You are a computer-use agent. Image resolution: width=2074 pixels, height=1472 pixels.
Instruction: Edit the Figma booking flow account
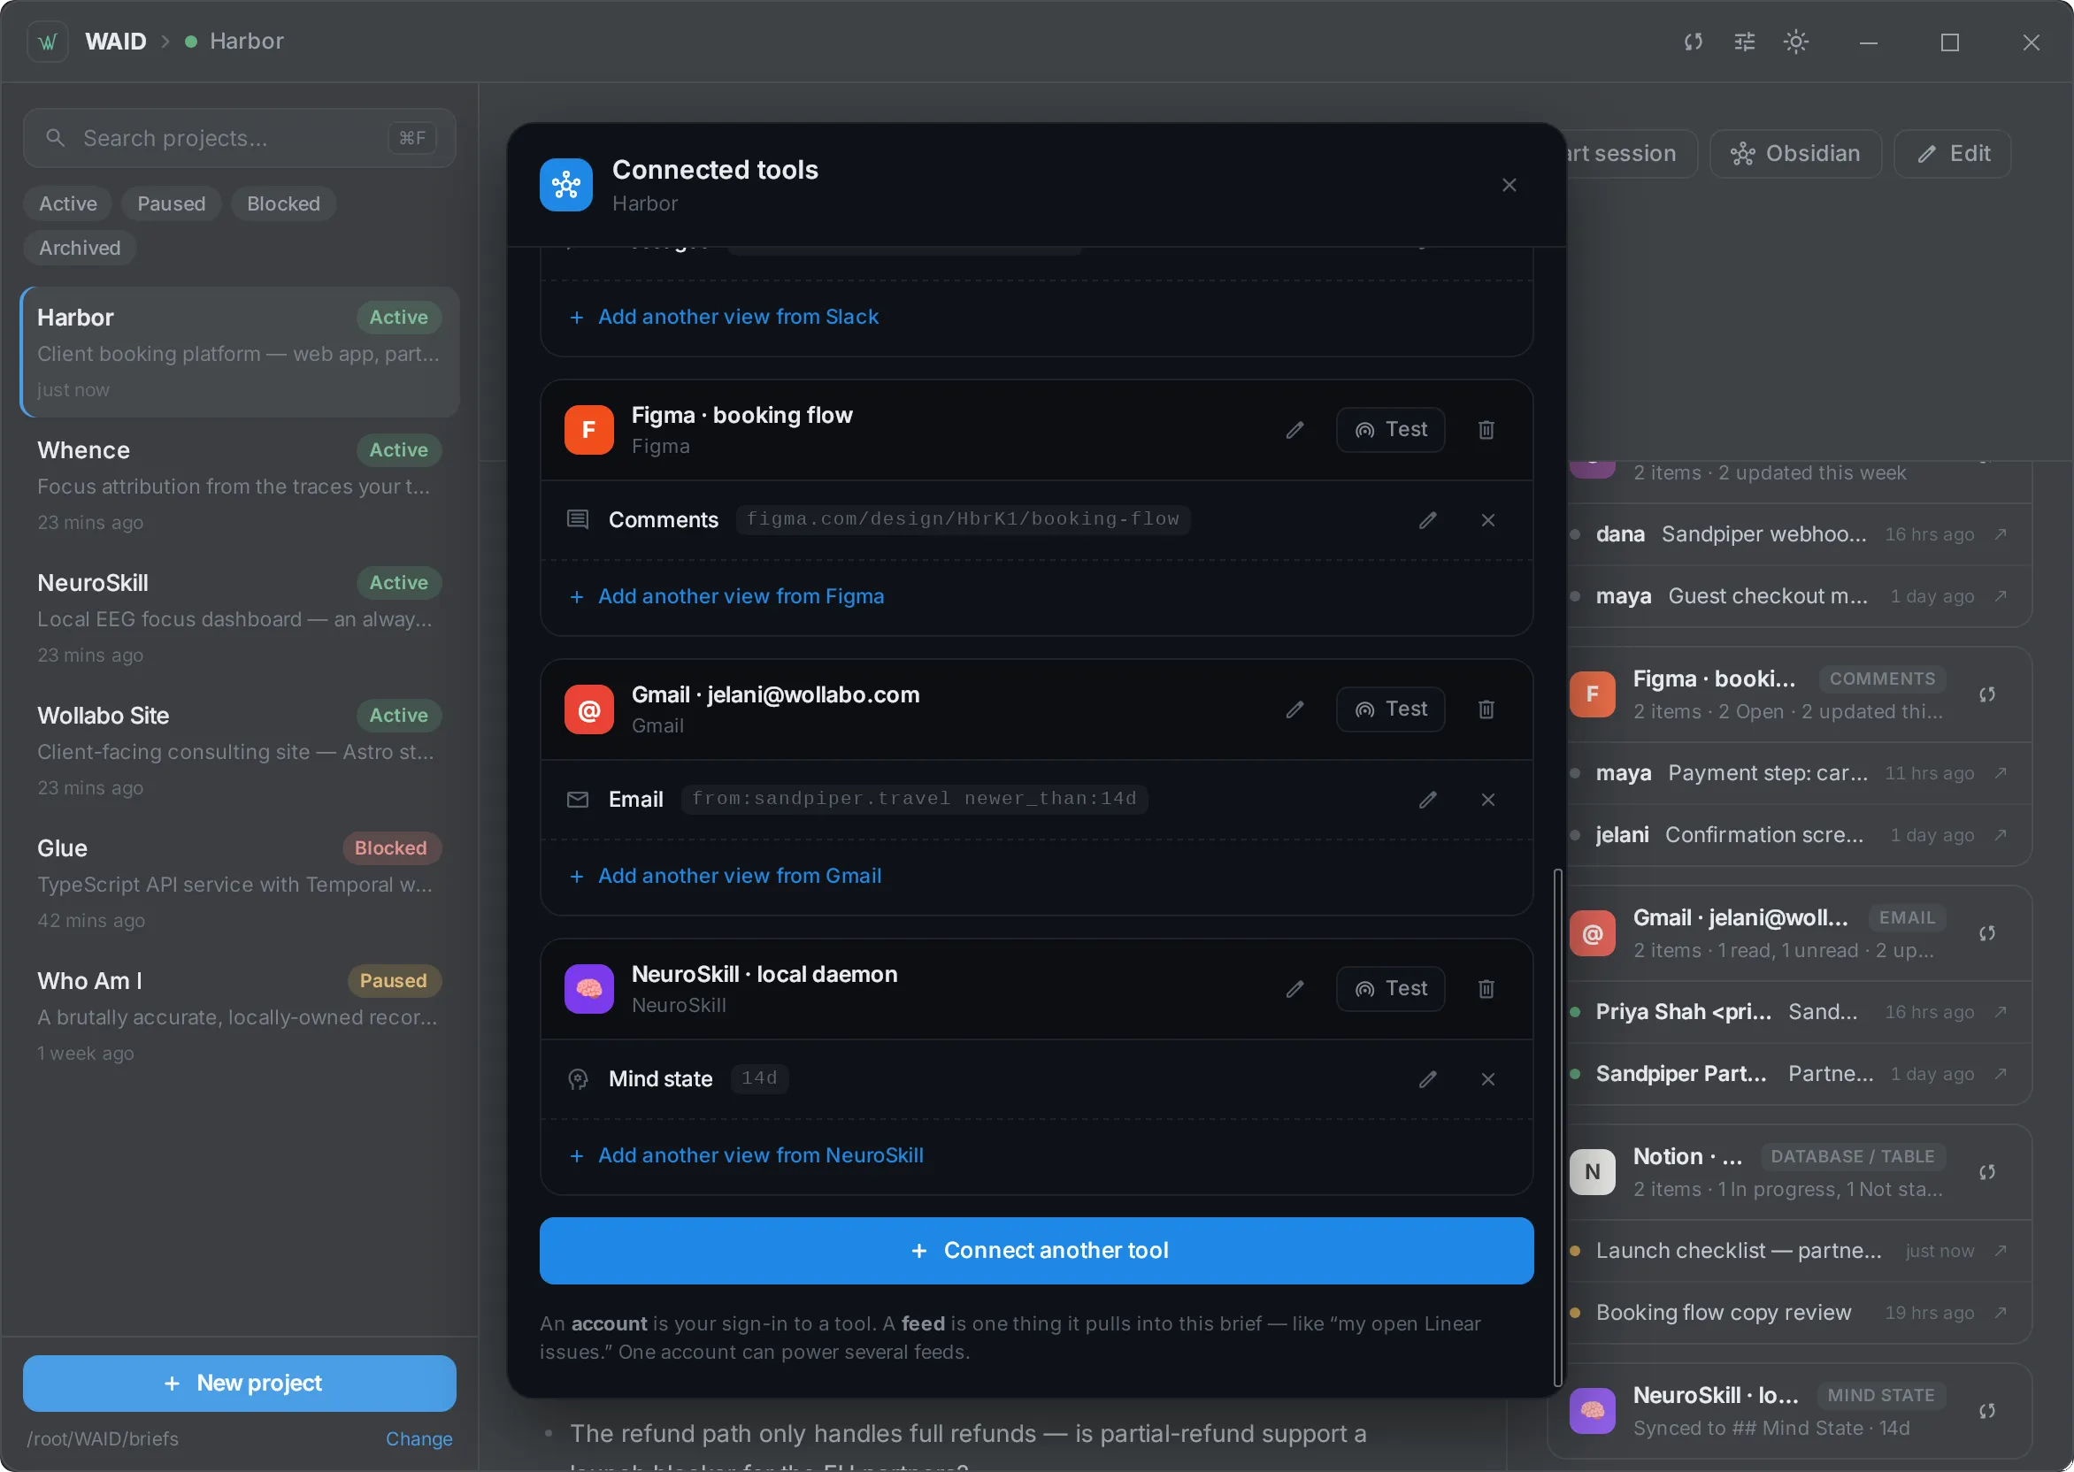(1294, 430)
